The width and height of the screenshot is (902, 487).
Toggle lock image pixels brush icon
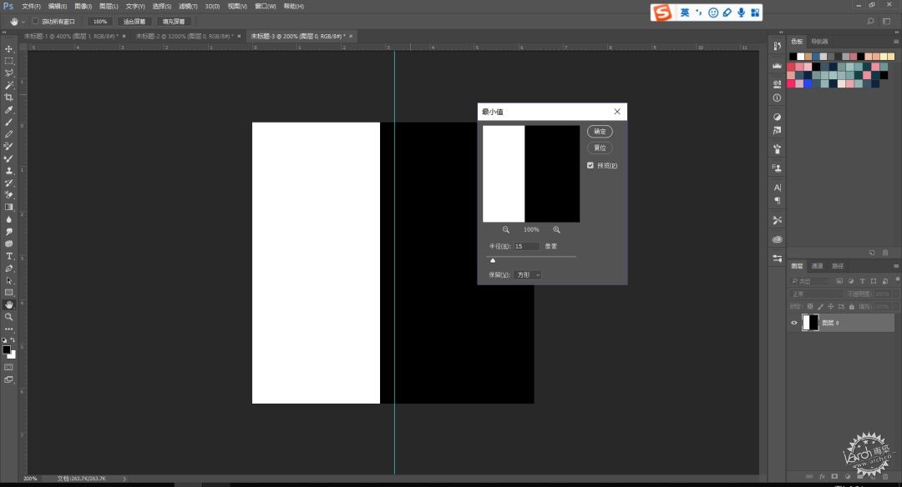tap(820, 307)
